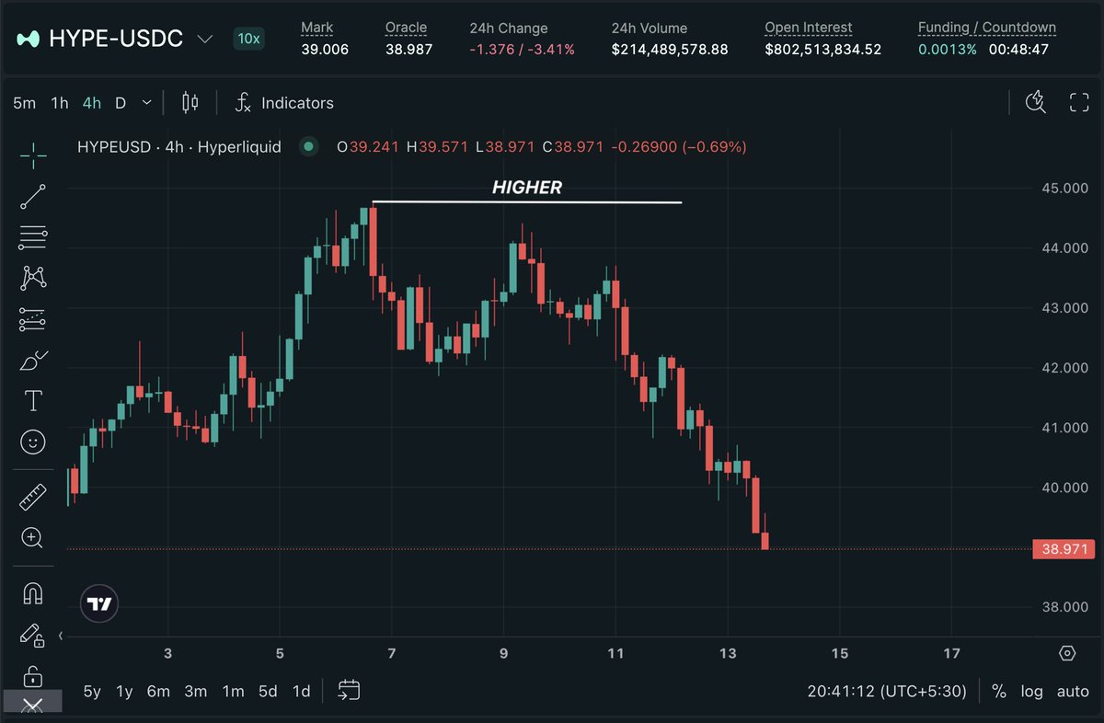The image size is (1104, 723).
Task: Select the brush drawing tool
Action: pyautogui.click(x=33, y=360)
